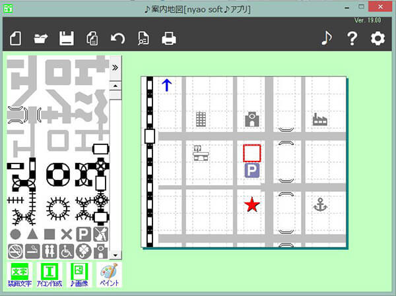
Task: Click the palette scrollbar up arrow
Action: [x=115, y=86]
